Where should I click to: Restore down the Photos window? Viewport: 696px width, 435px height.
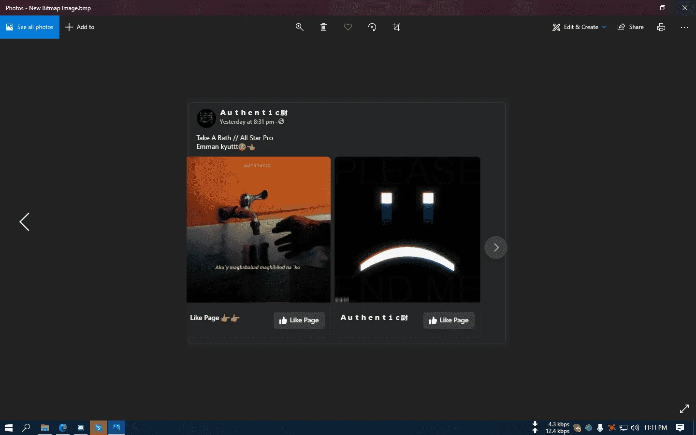coord(663,8)
